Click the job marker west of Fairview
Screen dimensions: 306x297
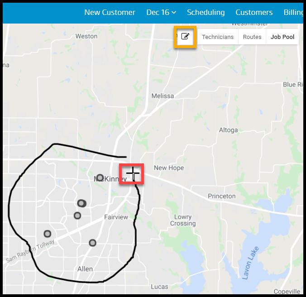coord(77,216)
